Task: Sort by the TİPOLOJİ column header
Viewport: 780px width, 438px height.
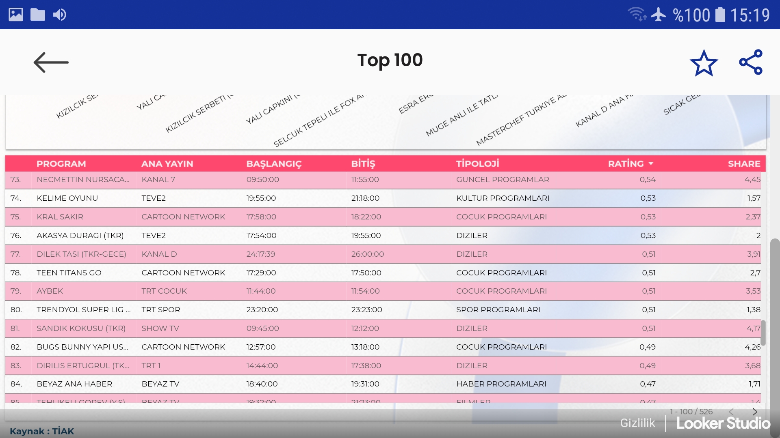Action: coord(477,163)
